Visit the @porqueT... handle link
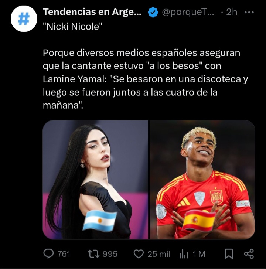The image size is (266, 269). pos(188,12)
